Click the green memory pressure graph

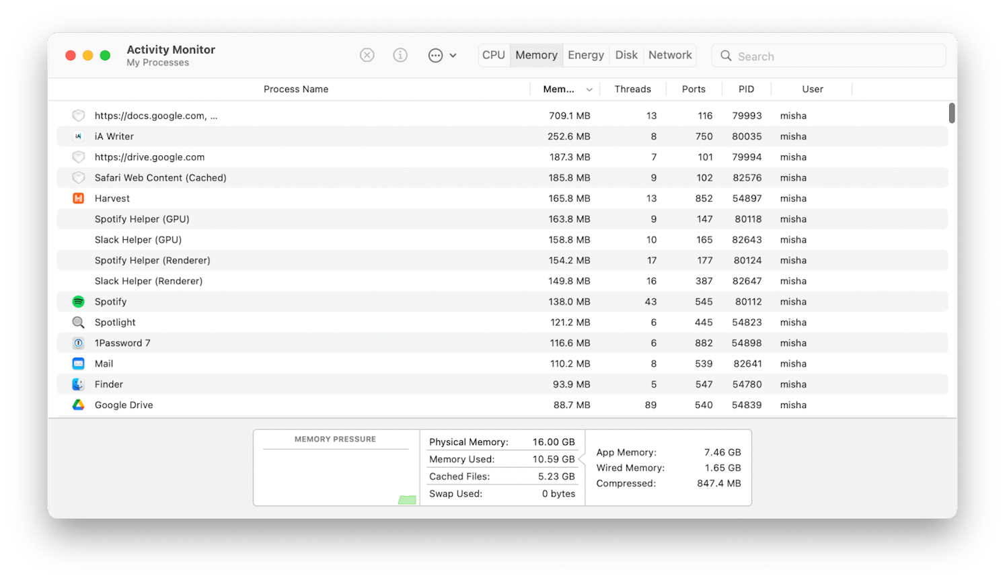coord(407,499)
